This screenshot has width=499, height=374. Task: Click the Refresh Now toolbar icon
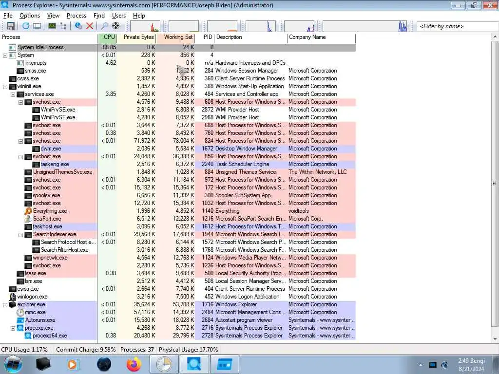25,26
